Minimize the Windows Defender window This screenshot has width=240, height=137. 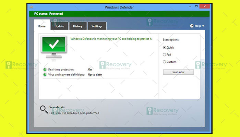pyautogui.click(x=190, y=7)
